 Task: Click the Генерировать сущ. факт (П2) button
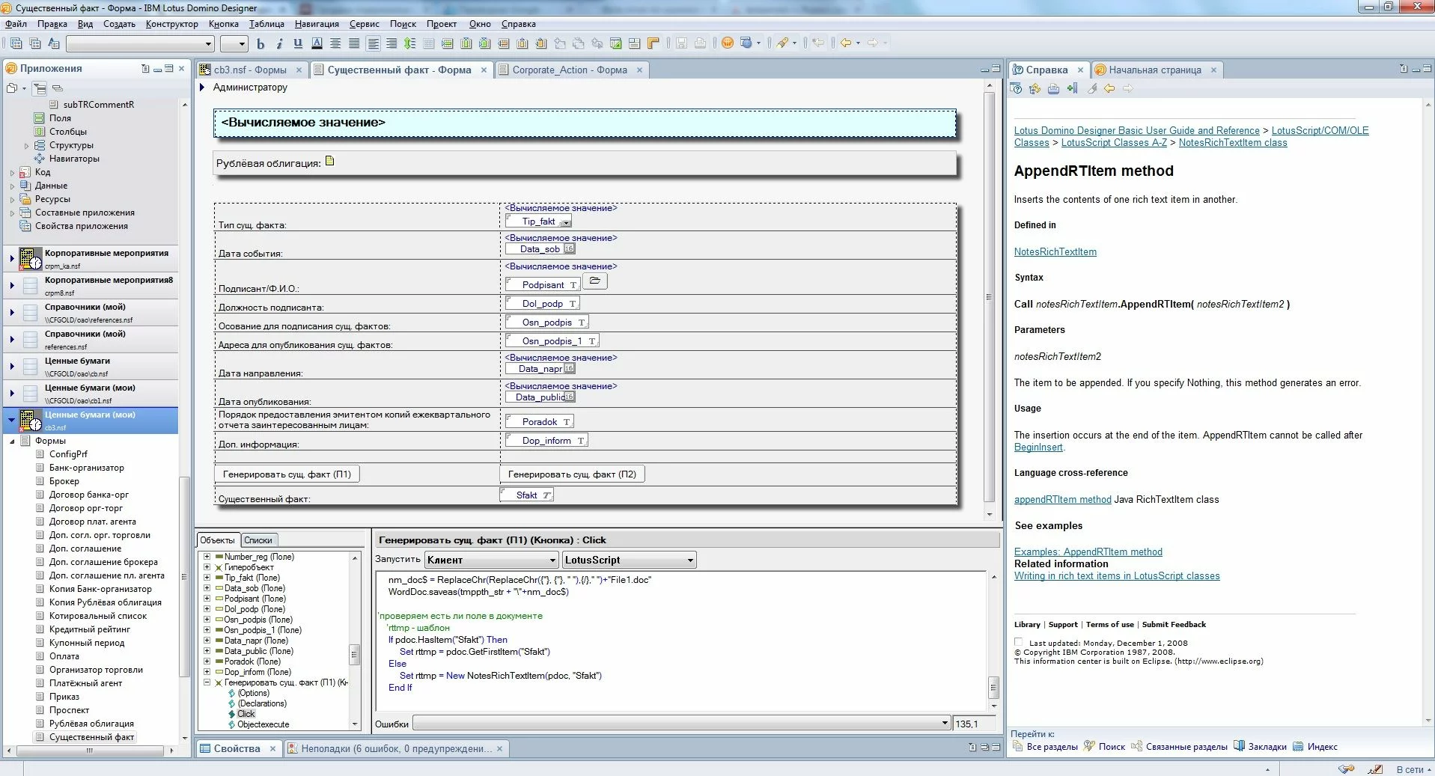(572, 474)
